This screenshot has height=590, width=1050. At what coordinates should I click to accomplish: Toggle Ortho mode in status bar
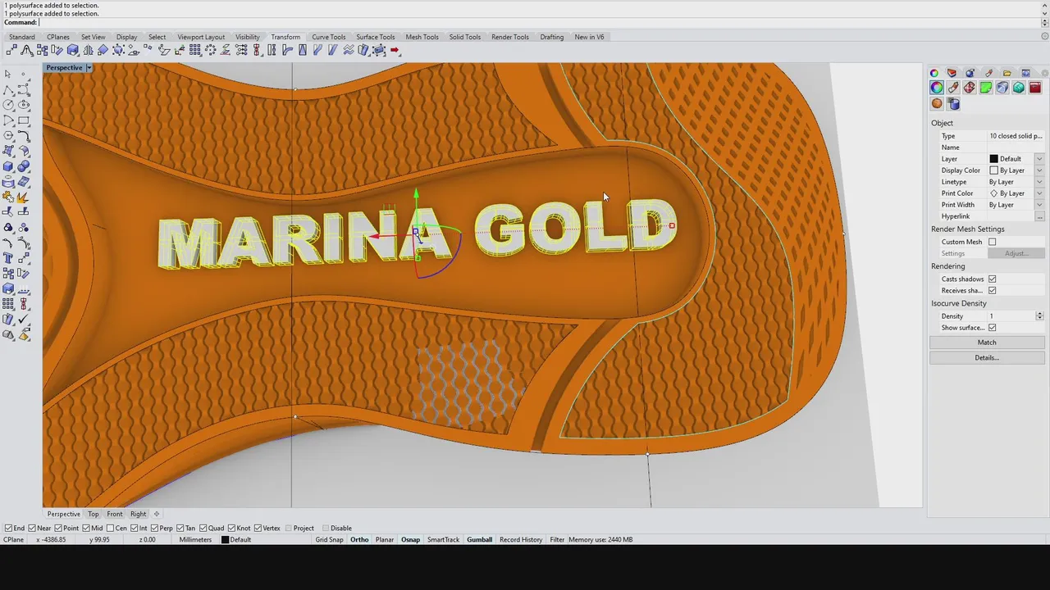coord(359,539)
